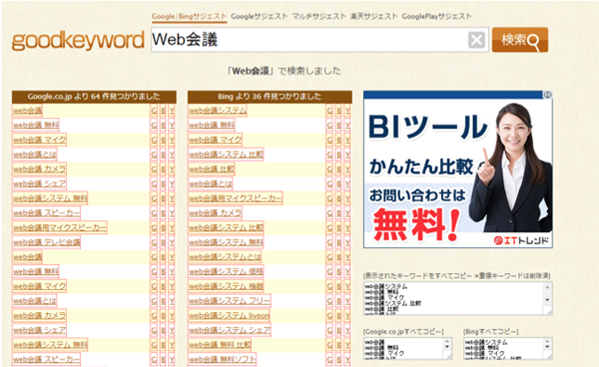The height and width of the screenshot is (367, 599).
Task: Click the Google.co.jpすべてコピー text area
Action: pyautogui.click(x=407, y=348)
